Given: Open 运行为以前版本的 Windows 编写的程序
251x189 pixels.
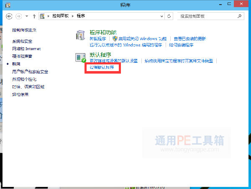Looking at the screenshot, I should 126,45.
